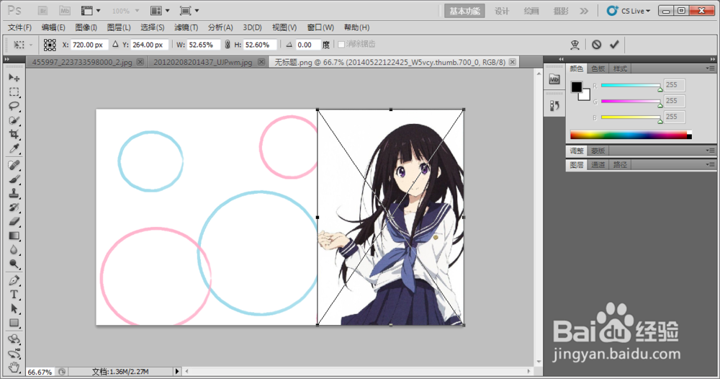
Task: Select the 绘画 workspace button
Action: (531, 11)
